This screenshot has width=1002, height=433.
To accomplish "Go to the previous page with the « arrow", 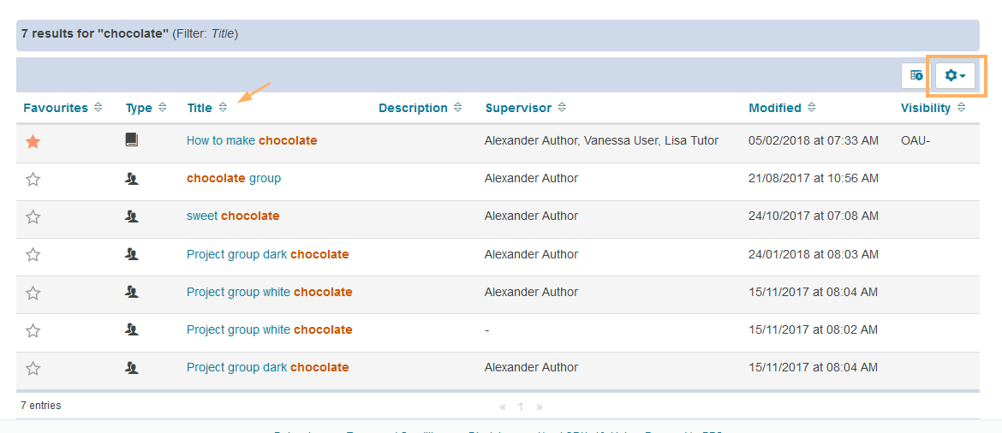I will pyautogui.click(x=503, y=406).
